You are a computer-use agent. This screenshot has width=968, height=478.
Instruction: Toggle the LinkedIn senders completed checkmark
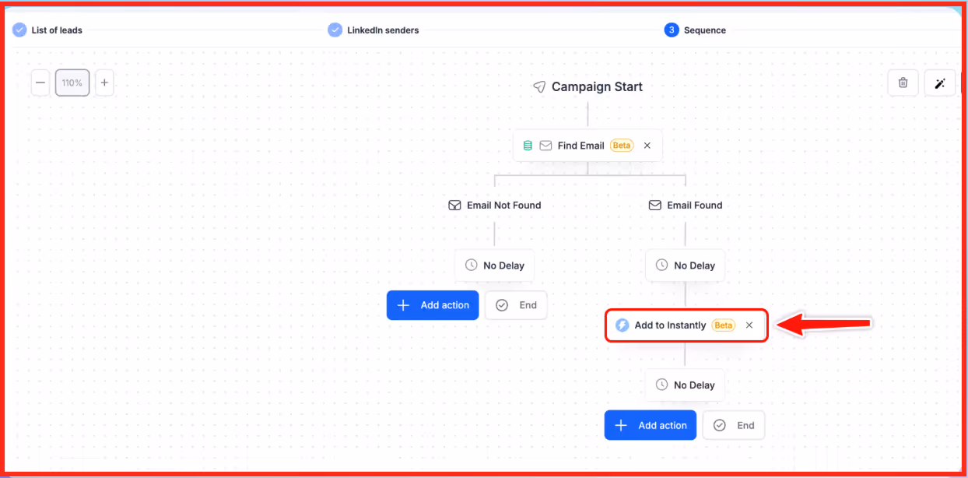[335, 30]
